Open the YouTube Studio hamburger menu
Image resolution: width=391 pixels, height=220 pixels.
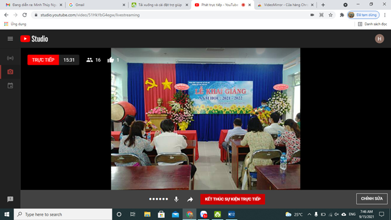(10, 38)
